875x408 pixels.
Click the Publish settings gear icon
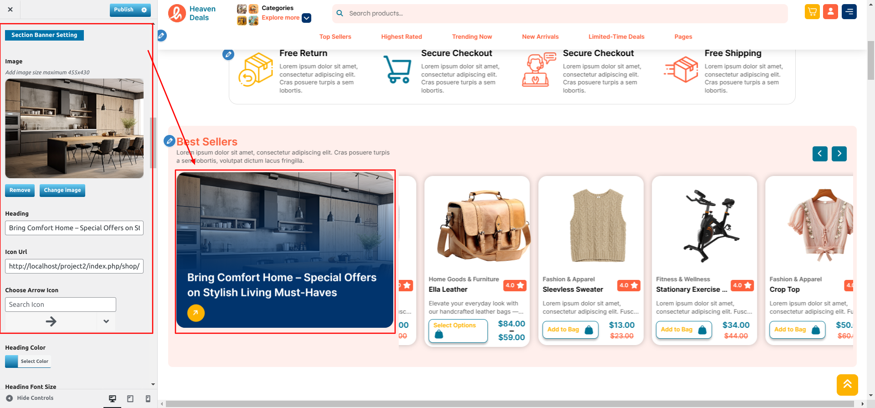coord(144,10)
